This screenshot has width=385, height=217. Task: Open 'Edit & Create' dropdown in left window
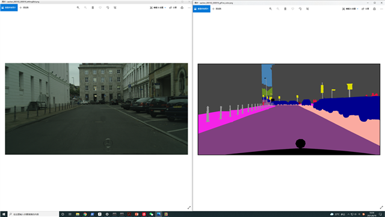click(x=158, y=8)
